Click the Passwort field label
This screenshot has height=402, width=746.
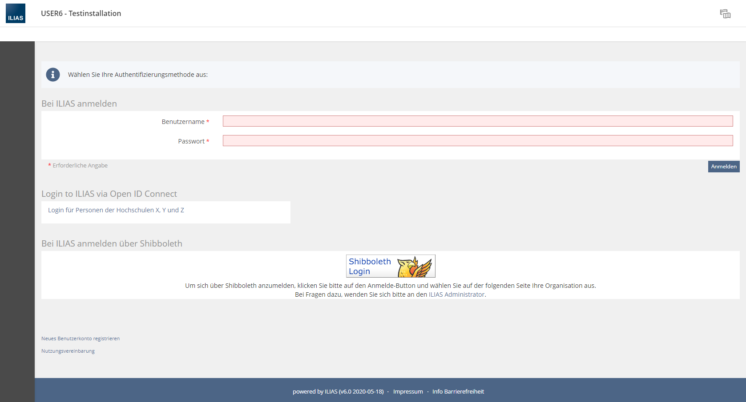click(191, 141)
